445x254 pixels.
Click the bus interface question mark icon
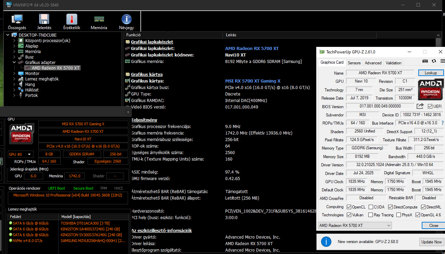tap(442, 123)
